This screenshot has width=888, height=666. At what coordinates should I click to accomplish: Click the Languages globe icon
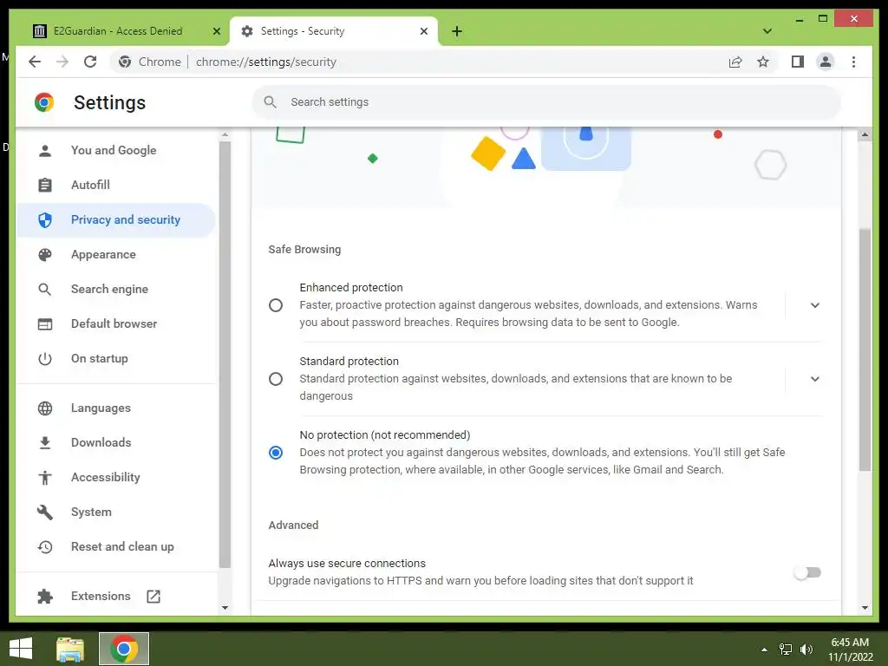click(x=45, y=408)
